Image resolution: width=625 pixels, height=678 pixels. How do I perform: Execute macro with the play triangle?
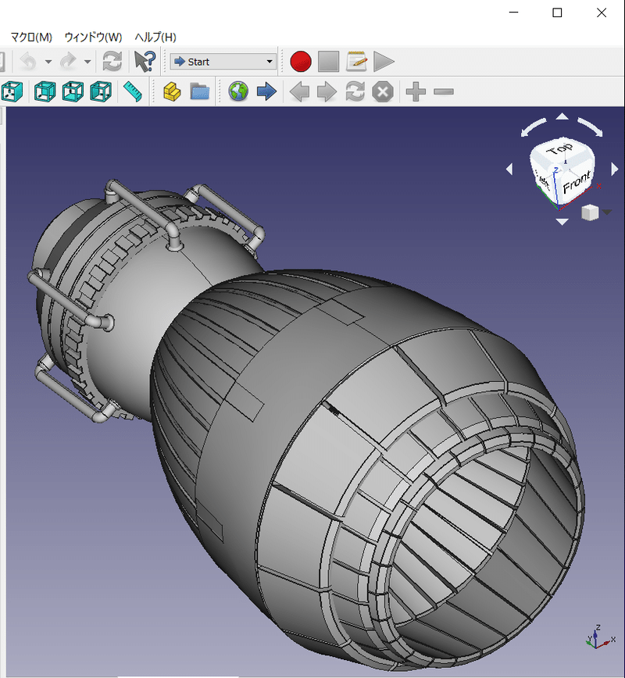[384, 62]
